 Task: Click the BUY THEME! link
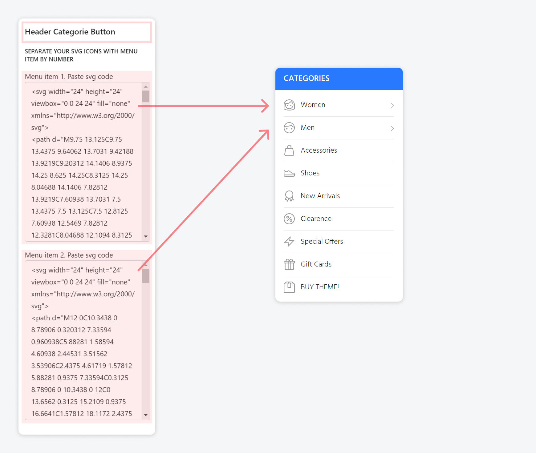pyautogui.click(x=320, y=287)
